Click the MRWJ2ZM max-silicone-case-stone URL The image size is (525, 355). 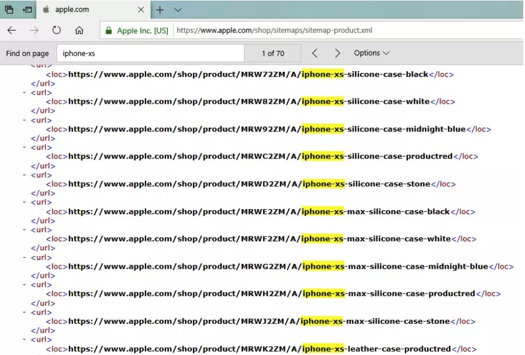coord(259,321)
